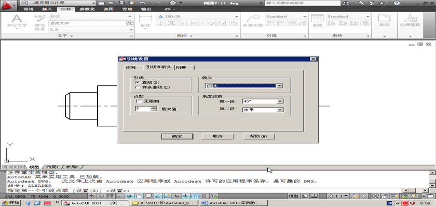Select the 直线(S) straight line radio button
Screen dimensions: 436x207
point(137,82)
